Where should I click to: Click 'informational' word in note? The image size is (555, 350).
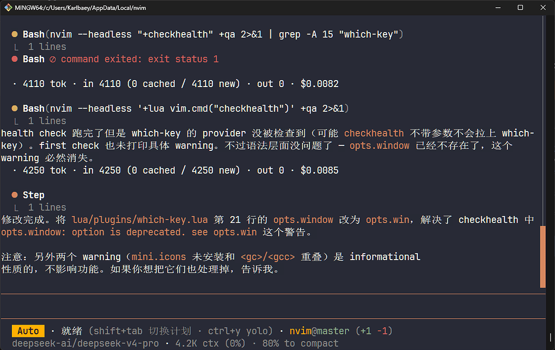[385, 257]
